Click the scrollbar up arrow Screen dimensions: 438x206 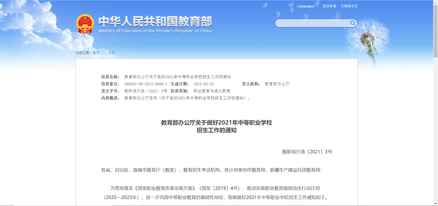[436, 2]
